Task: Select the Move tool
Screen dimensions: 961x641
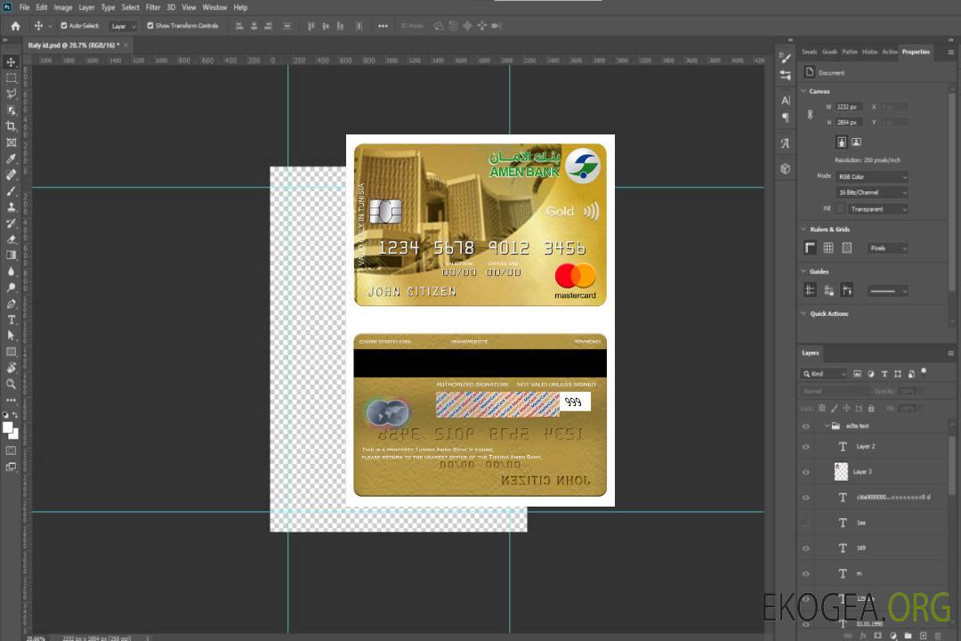Action: pyautogui.click(x=11, y=62)
